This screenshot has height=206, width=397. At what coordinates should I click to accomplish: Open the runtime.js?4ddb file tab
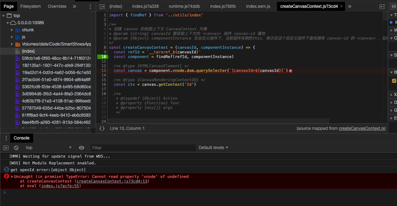pos(184,6)
